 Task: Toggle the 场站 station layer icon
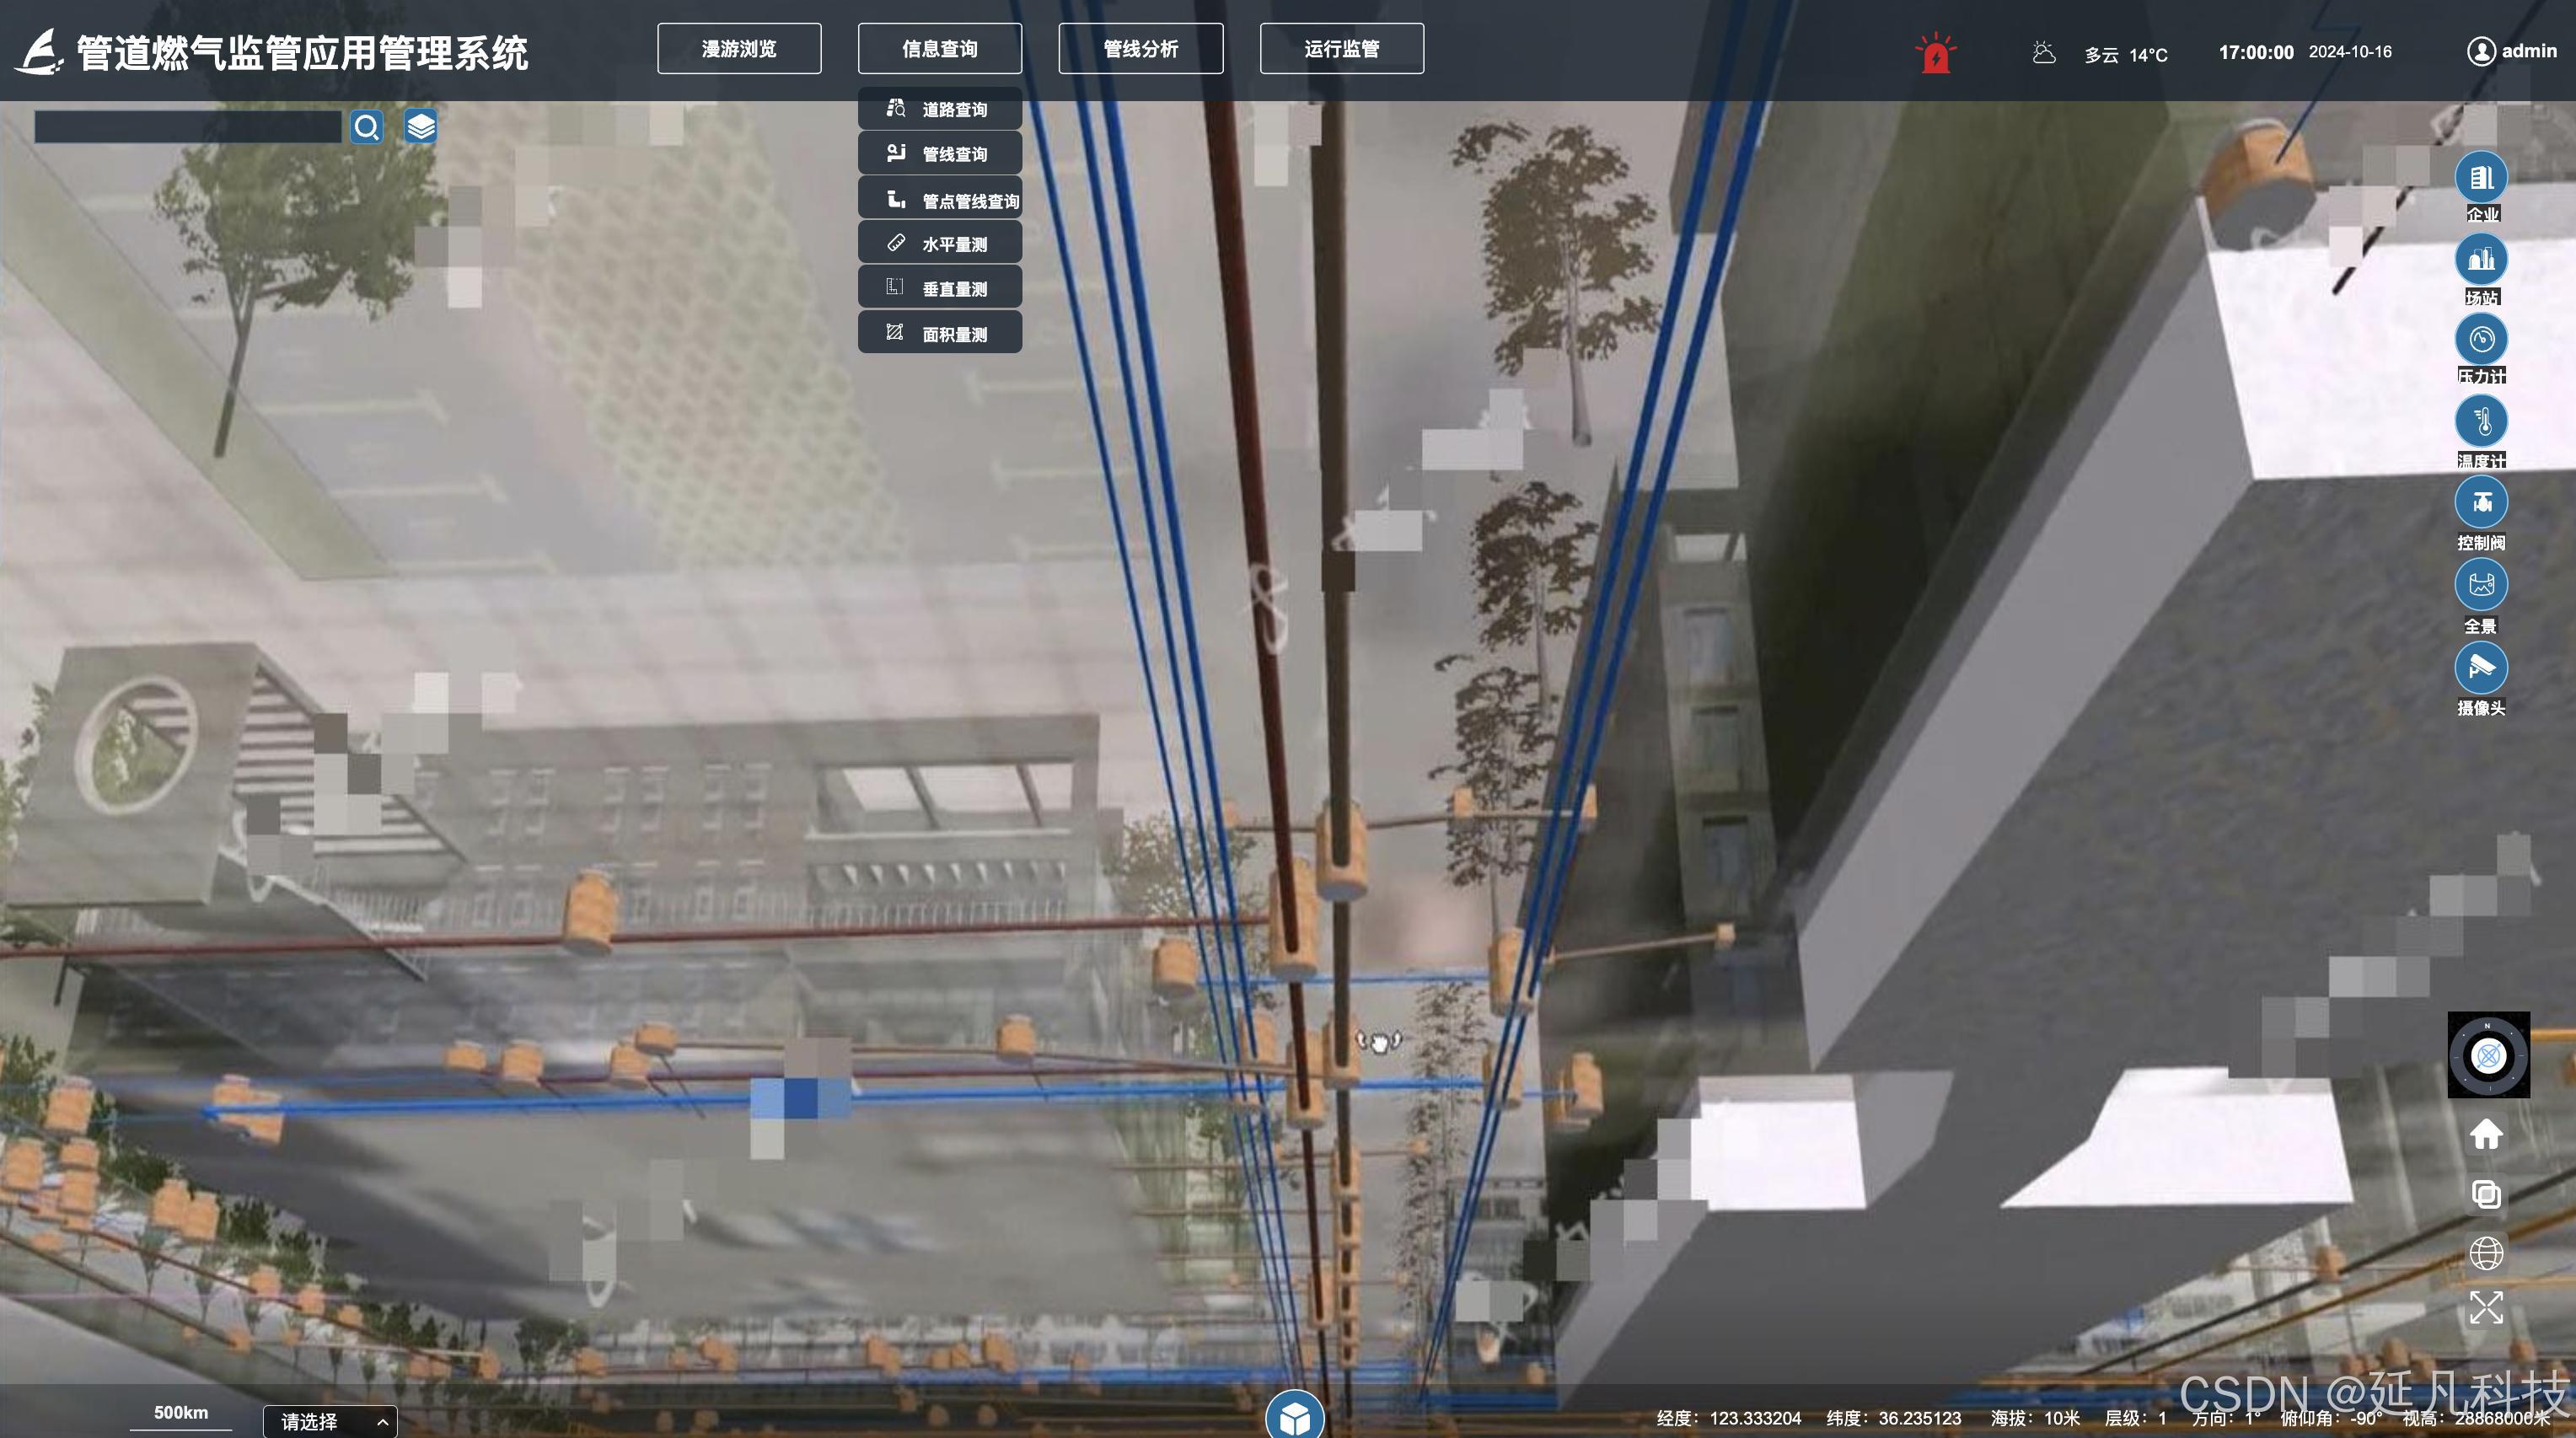point(2481,260)
